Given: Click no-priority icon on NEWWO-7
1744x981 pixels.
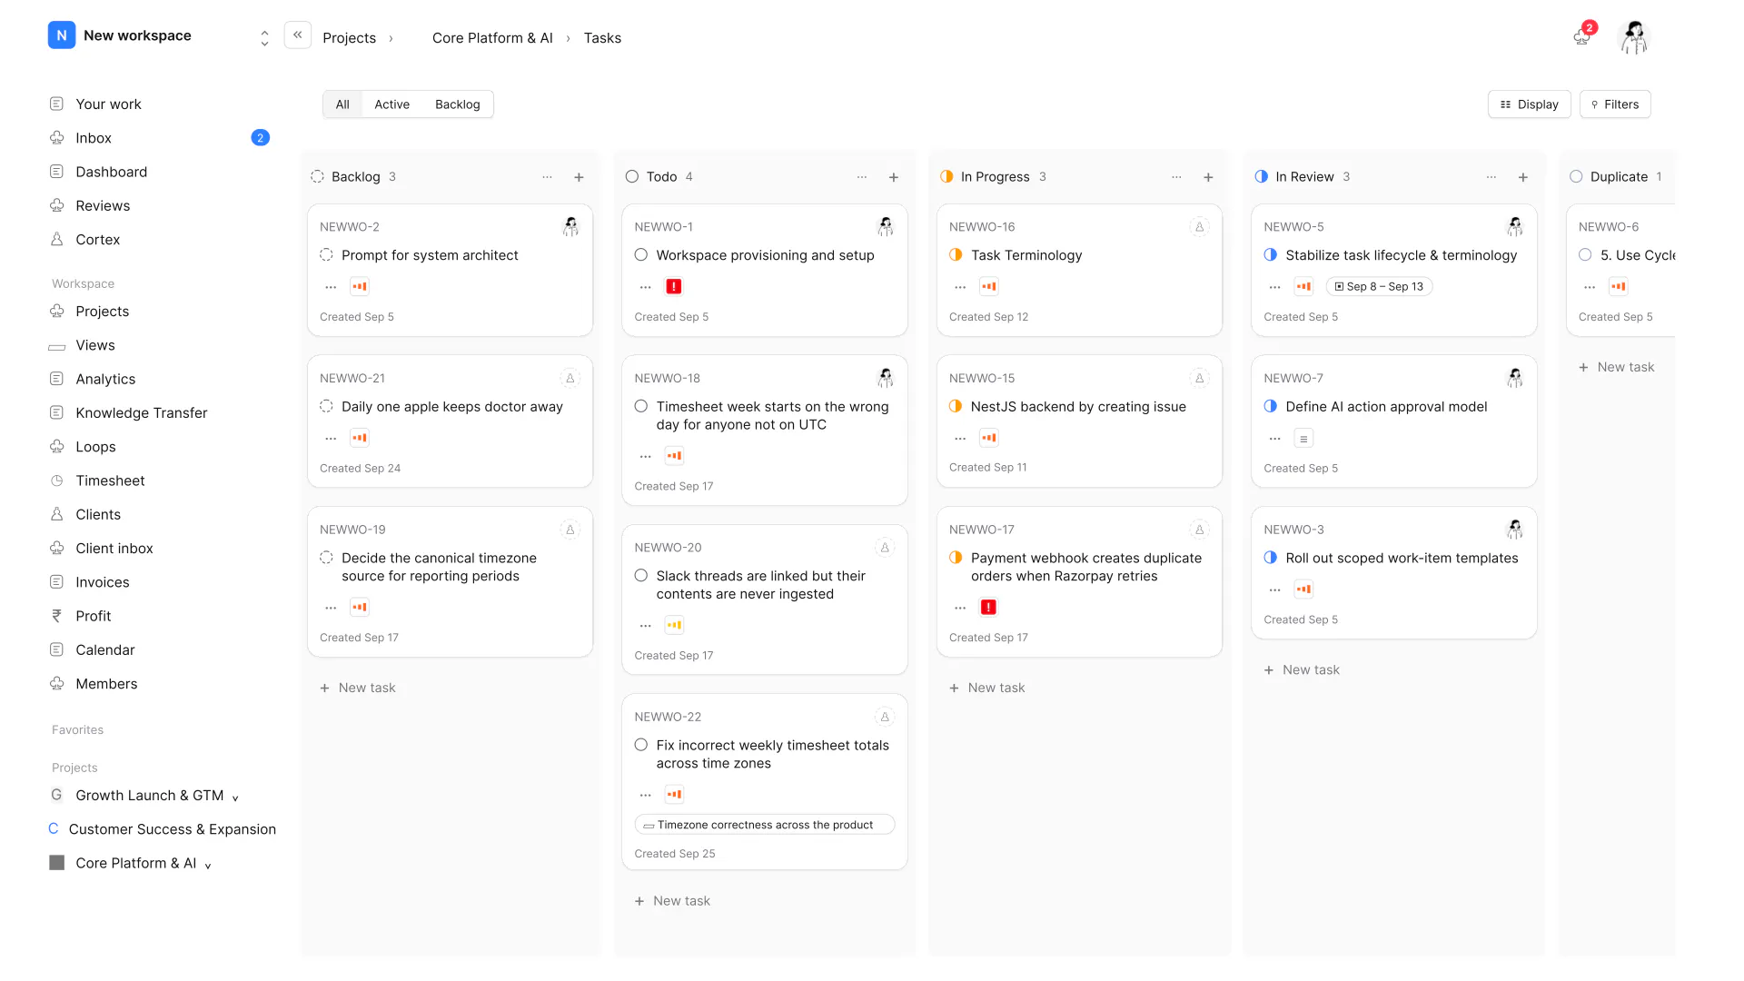Looking at the screenshot, I should pyautogui.click(x=1303, y=439).
